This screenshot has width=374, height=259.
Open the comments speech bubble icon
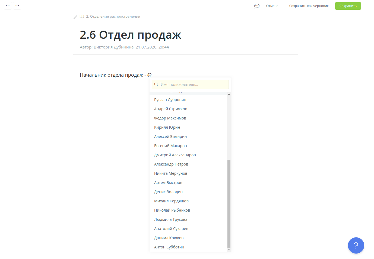(x=256, y=6)
